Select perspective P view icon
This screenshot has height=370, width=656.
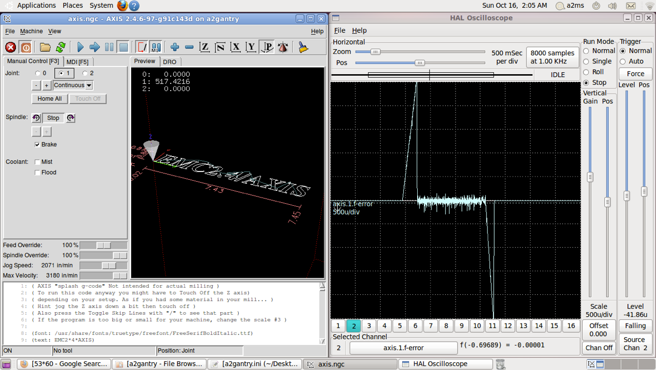[267, 47]
